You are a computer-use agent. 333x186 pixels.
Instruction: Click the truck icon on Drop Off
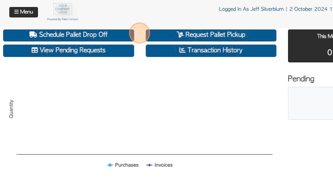tap(33, 34)
